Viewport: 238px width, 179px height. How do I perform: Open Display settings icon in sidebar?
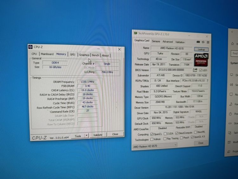click(232, 75)
